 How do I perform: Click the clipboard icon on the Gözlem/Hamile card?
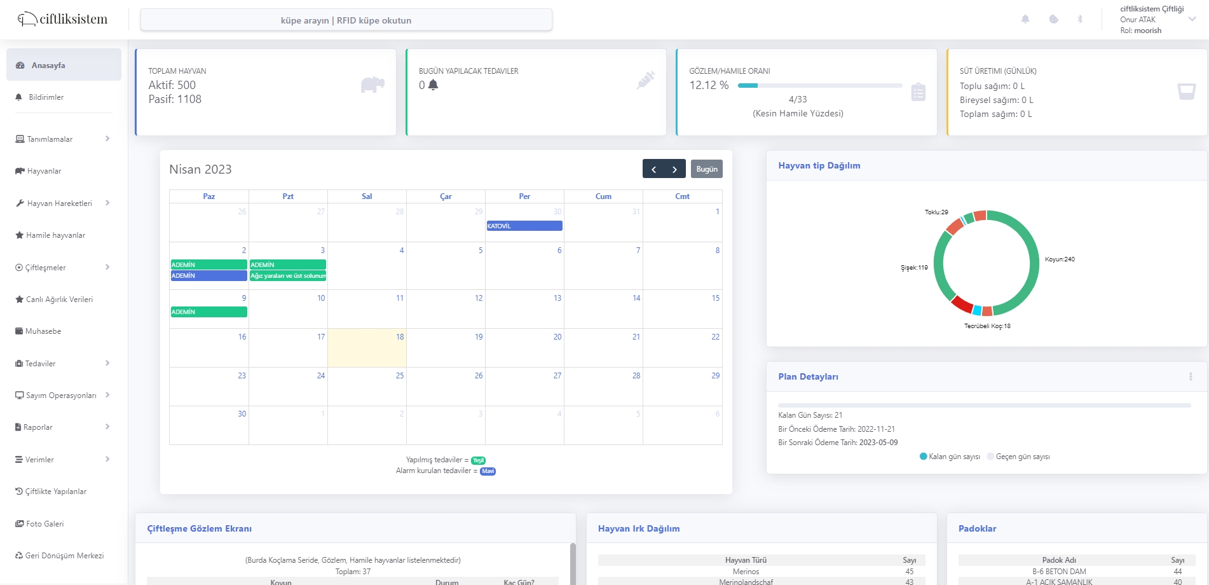pos(918,92)
